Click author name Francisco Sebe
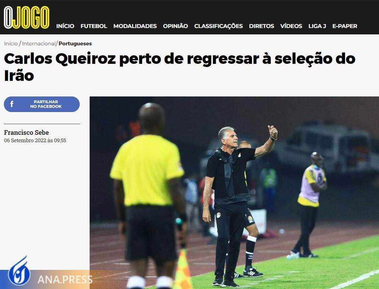 pyautogui.click(x=26, y=132)
